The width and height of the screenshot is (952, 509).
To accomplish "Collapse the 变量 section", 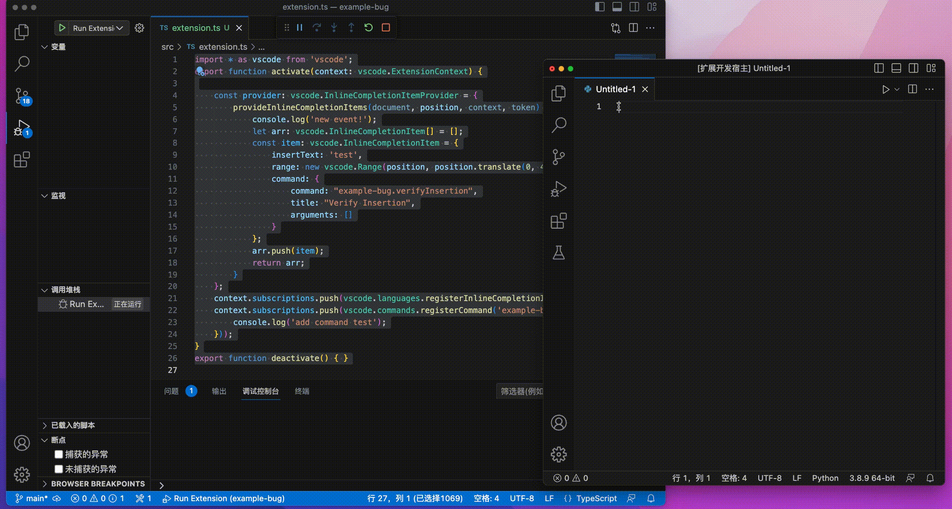I will 94,47.
